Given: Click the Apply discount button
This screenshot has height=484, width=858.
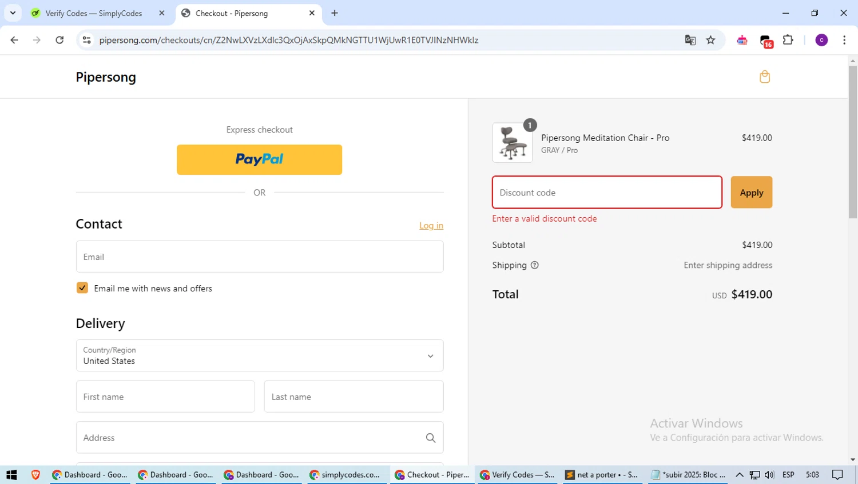Looking at the screenshot, I should [x=751, y=193].
